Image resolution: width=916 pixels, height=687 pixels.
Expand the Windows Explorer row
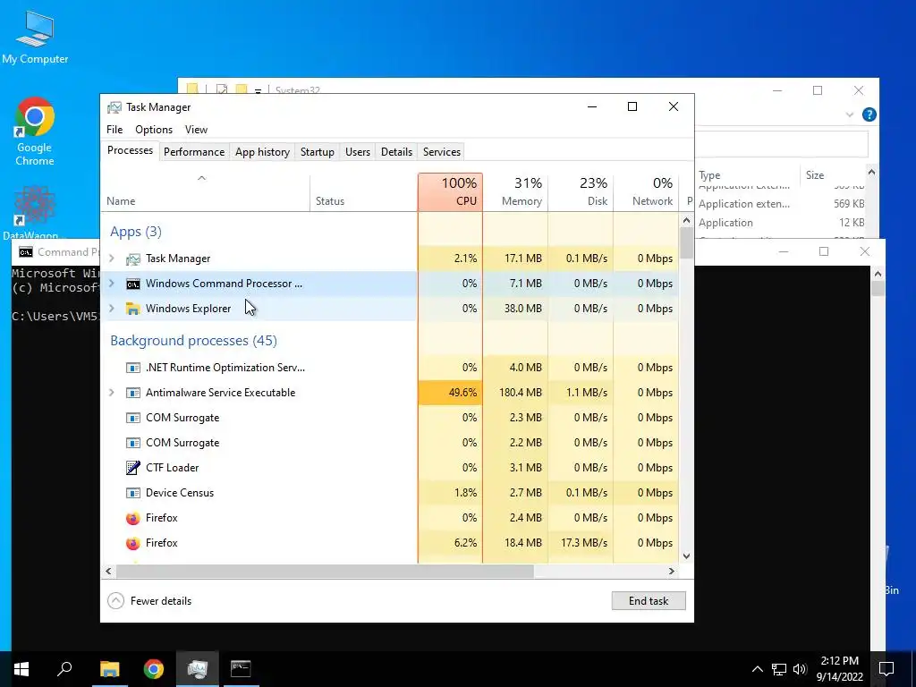pyautogui.click(x=112, y=309)
